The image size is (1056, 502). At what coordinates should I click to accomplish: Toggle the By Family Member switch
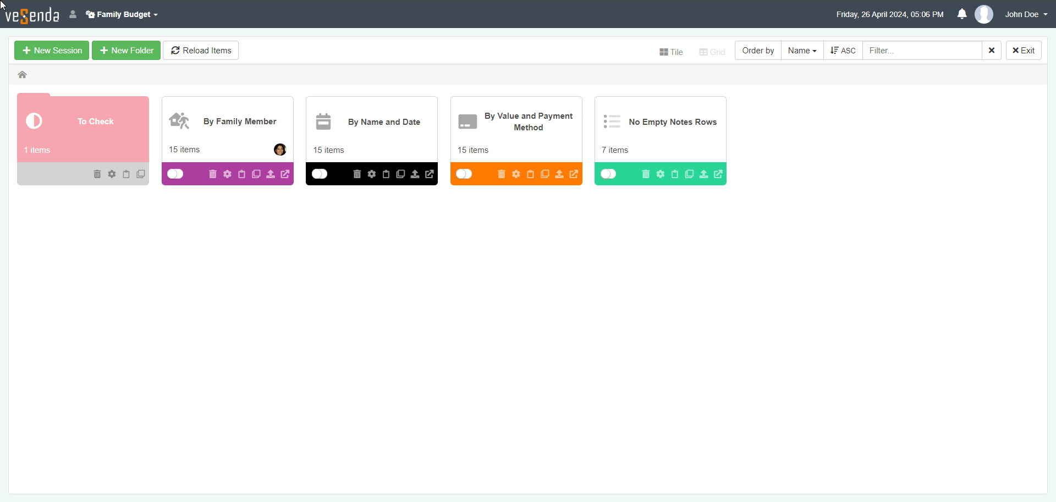175,174
